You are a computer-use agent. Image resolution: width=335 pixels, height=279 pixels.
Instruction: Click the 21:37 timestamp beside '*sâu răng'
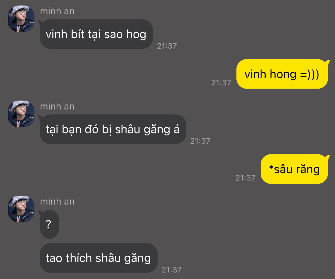point(246,178)
